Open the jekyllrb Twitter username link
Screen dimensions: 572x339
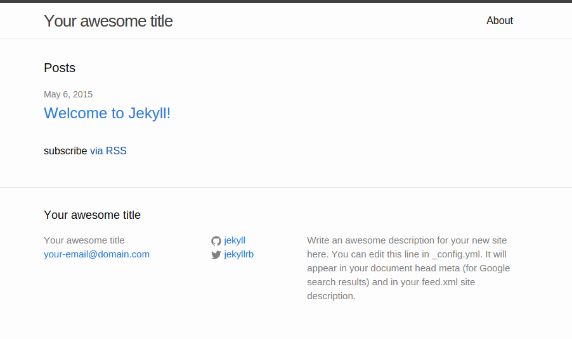click(x=238, y=254)
